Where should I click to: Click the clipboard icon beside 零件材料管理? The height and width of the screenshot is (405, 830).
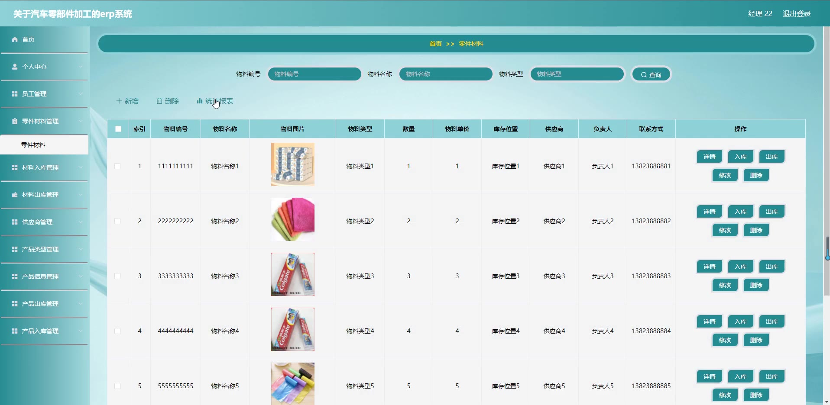15,121
